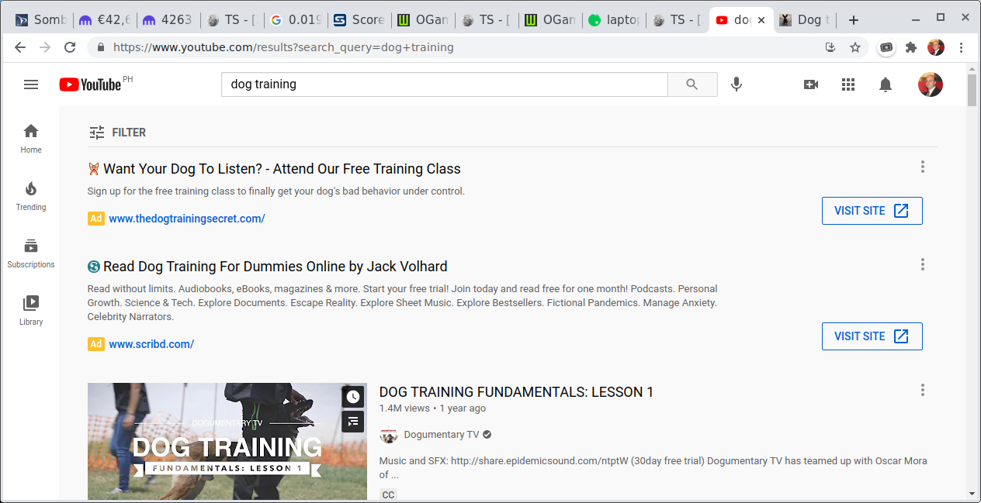The image size is (981, 503).
Task: Open a new browser tab
Action: 853,20
